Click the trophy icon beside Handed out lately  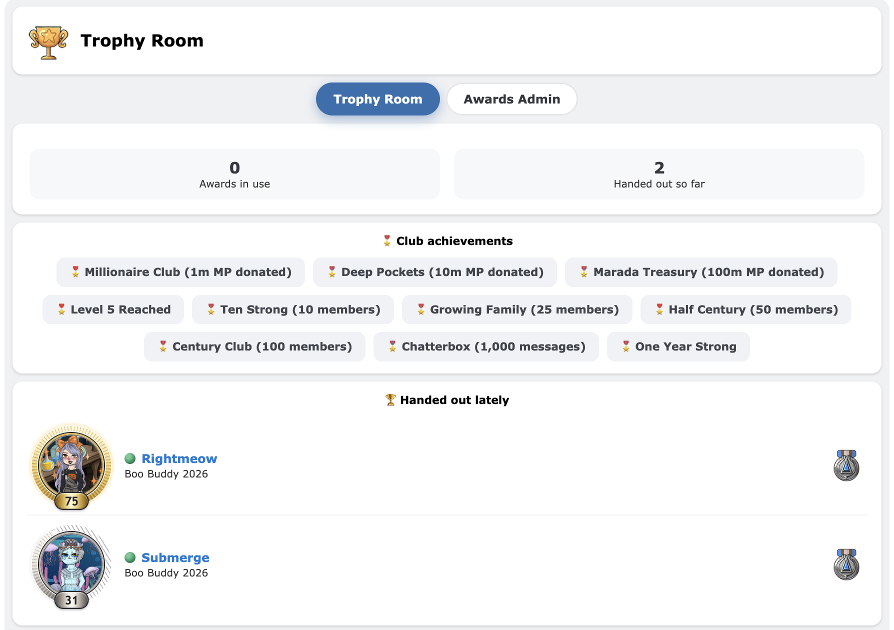(390, 400)
